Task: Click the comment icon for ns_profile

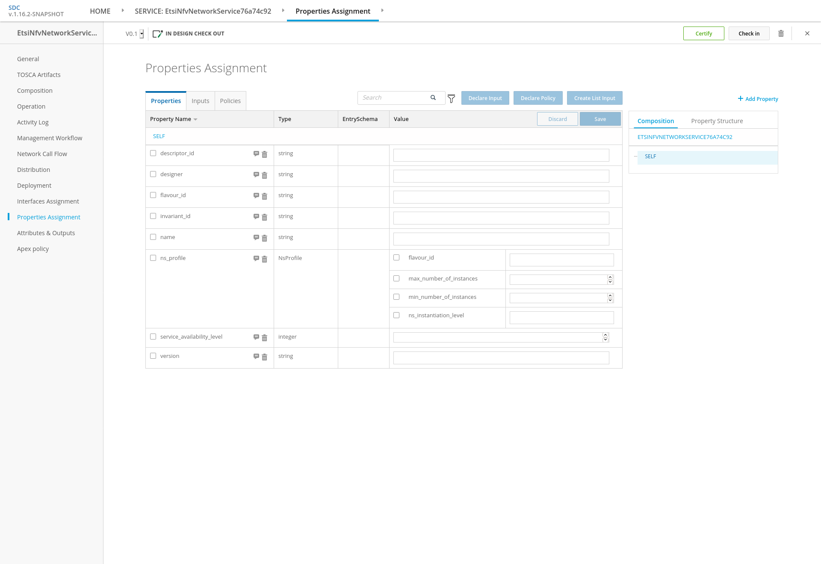Action: pos(256,258)
